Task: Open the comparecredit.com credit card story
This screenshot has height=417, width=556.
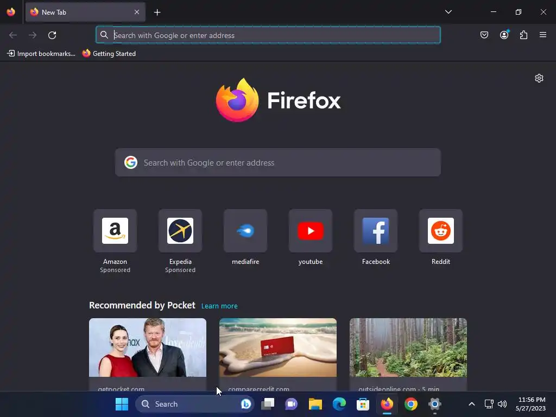Action: click(278, 347)
